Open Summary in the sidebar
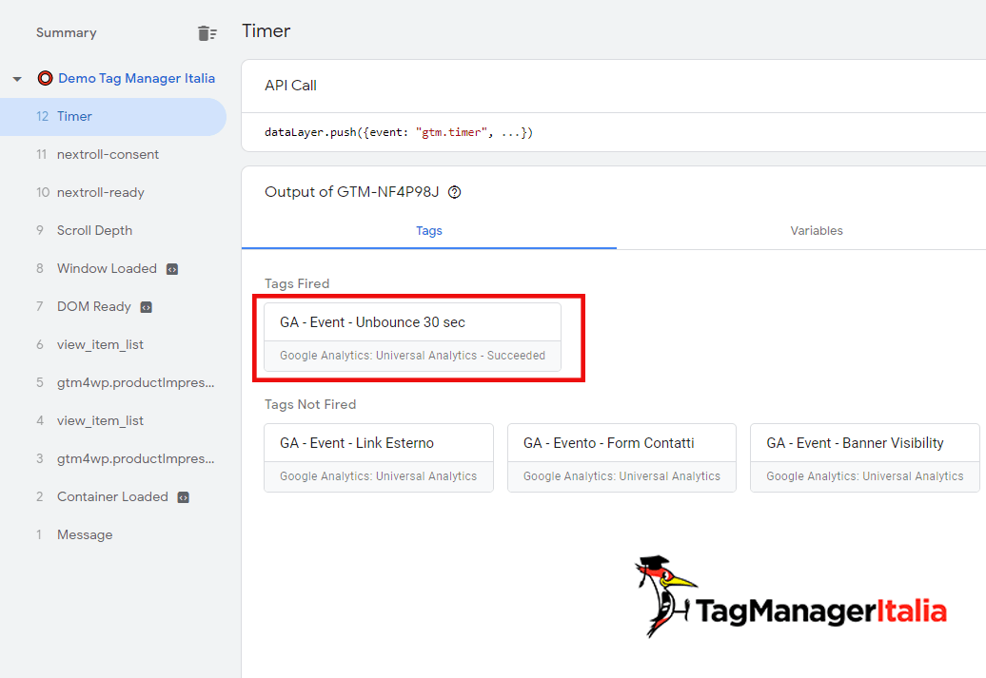 tap(66, 32)
